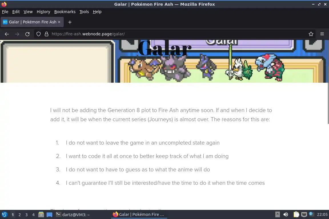Bookmark this page with the star icon
Viewport: 329px width, 219px height.
click(311, 34)
